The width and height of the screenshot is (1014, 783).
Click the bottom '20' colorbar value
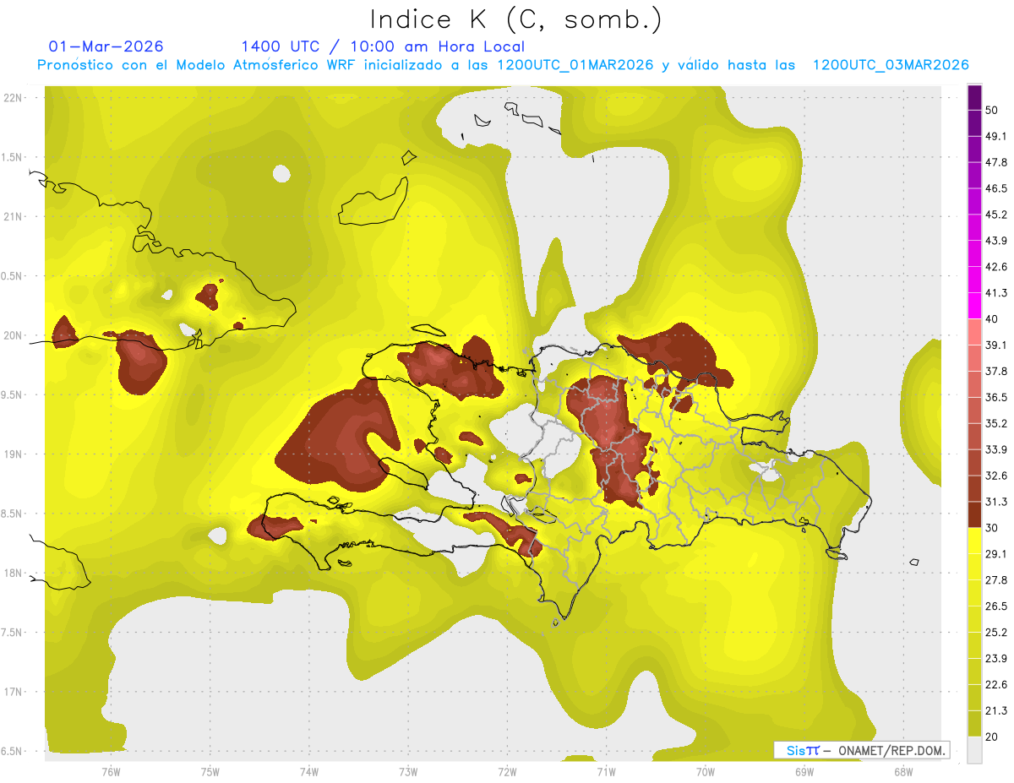click(992, 737)
